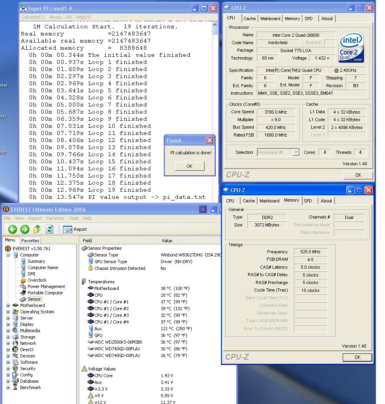Image resolution: width=385 pixels, height=404 pixels.
Task: Open the Report tool in EVEREST toolbar
Action: point(75,229)
